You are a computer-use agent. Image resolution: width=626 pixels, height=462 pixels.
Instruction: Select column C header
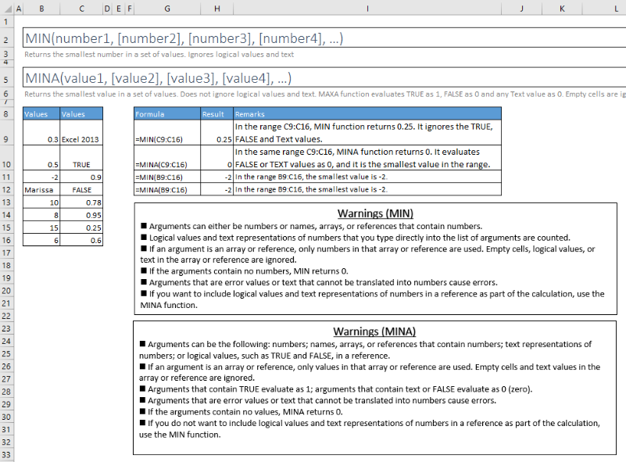tap(81, 9)
